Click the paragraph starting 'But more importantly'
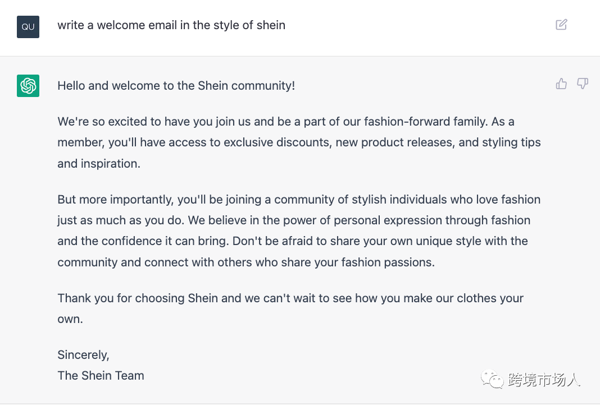 [x=299, y=230]
